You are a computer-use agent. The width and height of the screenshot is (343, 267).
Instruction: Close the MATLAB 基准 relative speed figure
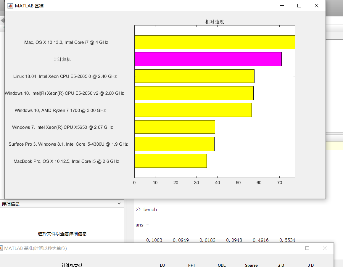[x=317, y=6]
